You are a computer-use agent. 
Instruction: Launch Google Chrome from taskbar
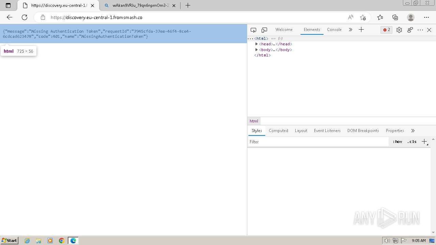[x=62, y=241]
